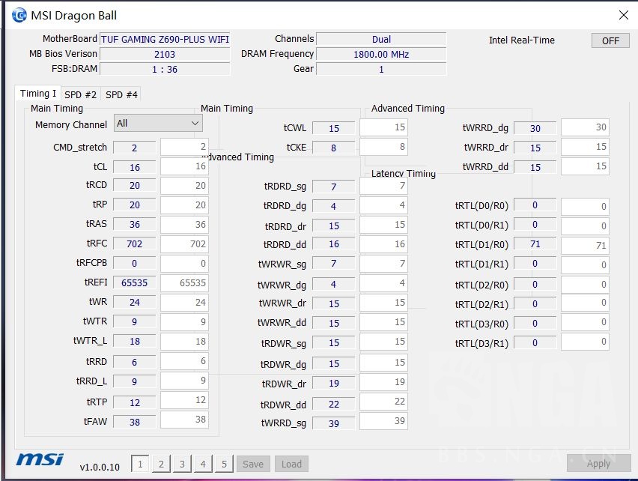Click the tWRWR_sg editable input field

pyautogui.click(x=383, y=264)
